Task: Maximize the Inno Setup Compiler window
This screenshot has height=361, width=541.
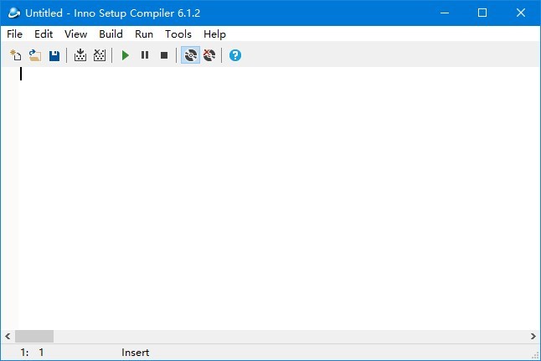Action: [482, 13]
